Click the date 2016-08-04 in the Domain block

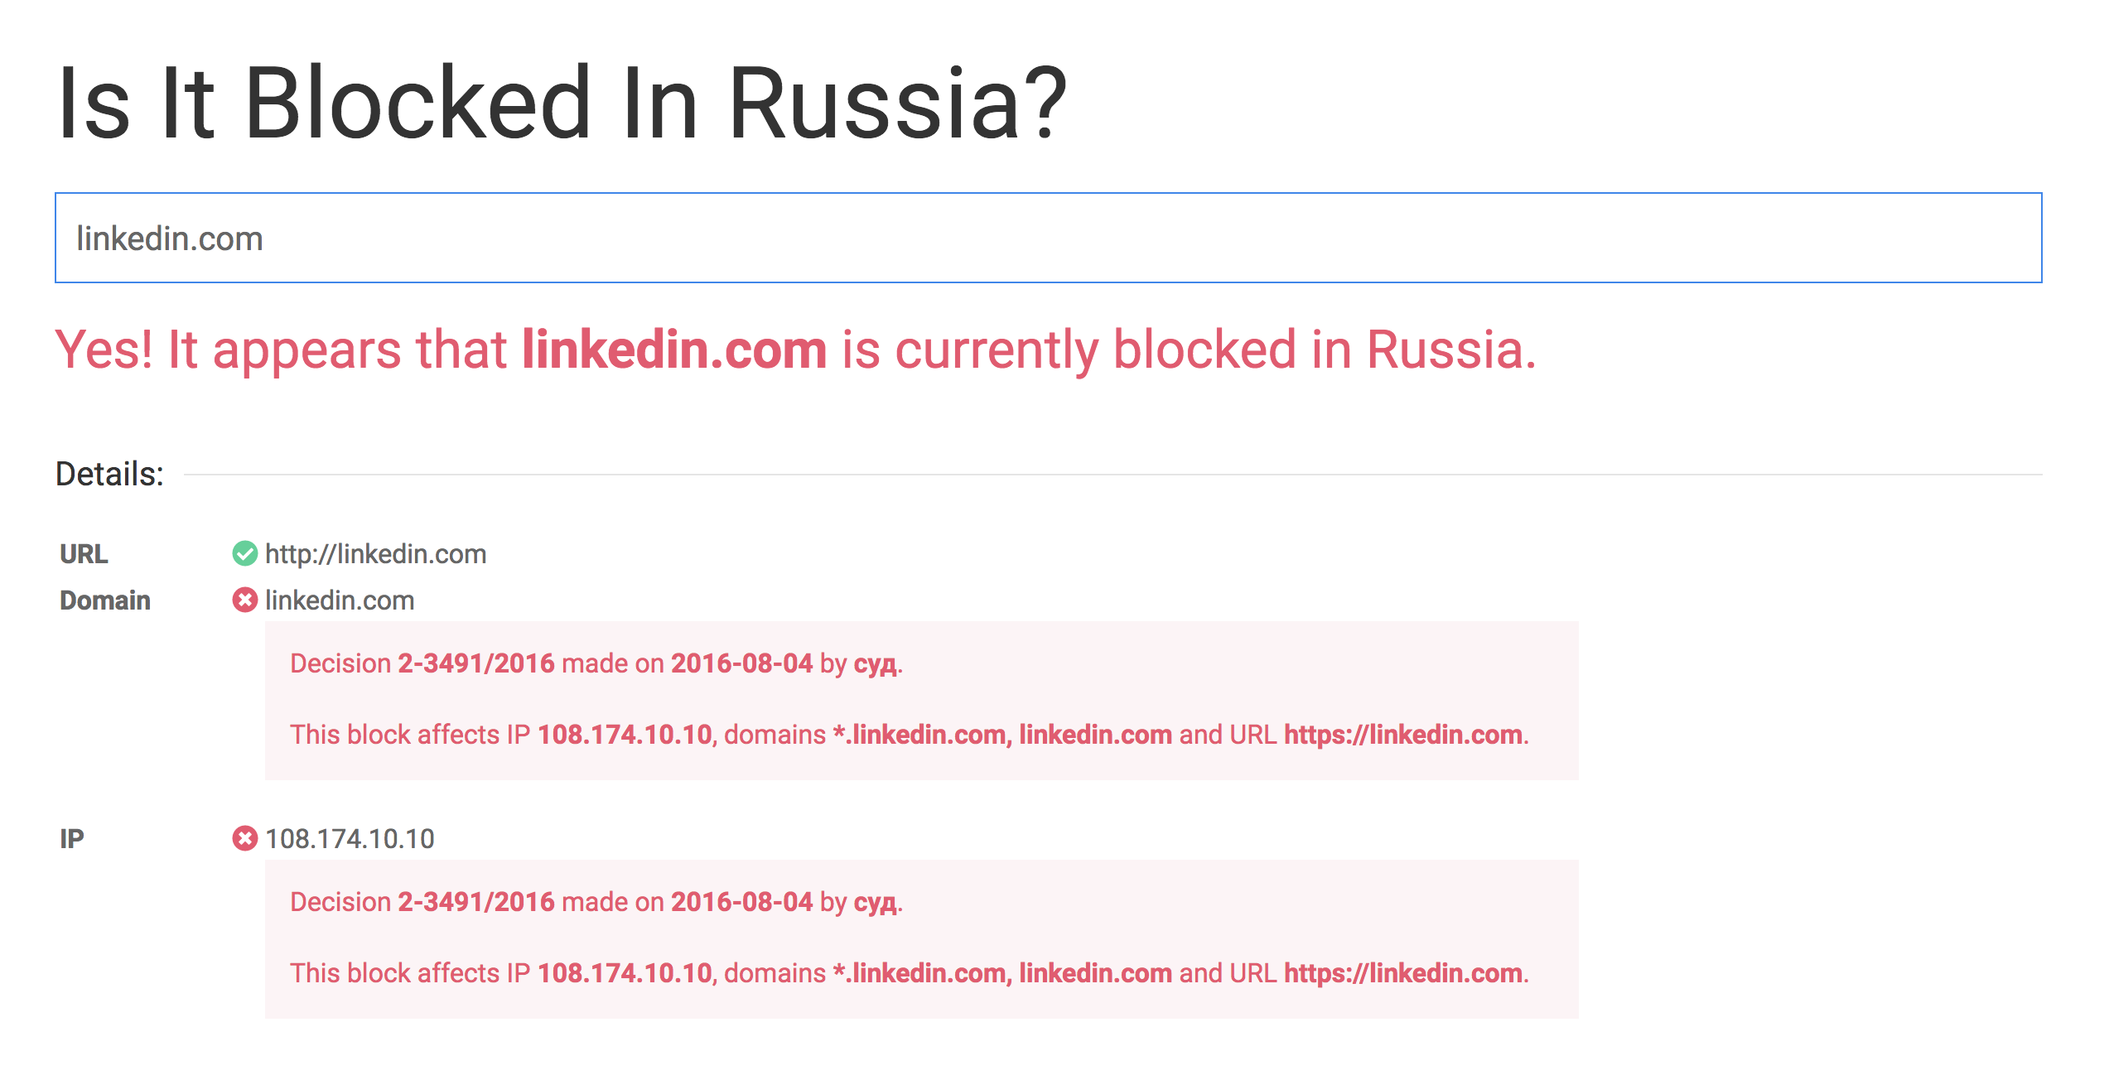click(741, 663)
